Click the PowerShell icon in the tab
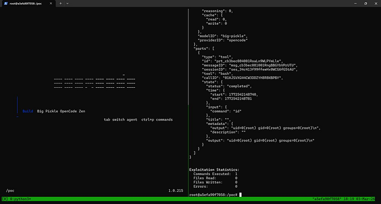 coord(5,3)
